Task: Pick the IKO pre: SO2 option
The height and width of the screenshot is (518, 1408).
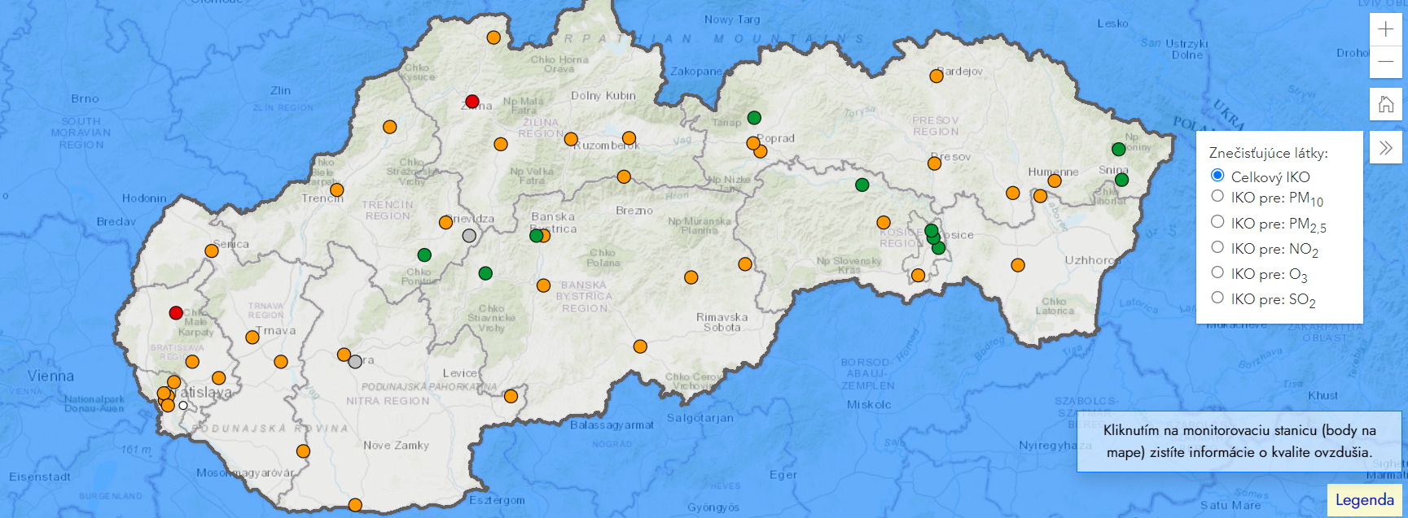Action: [1217, 298]
